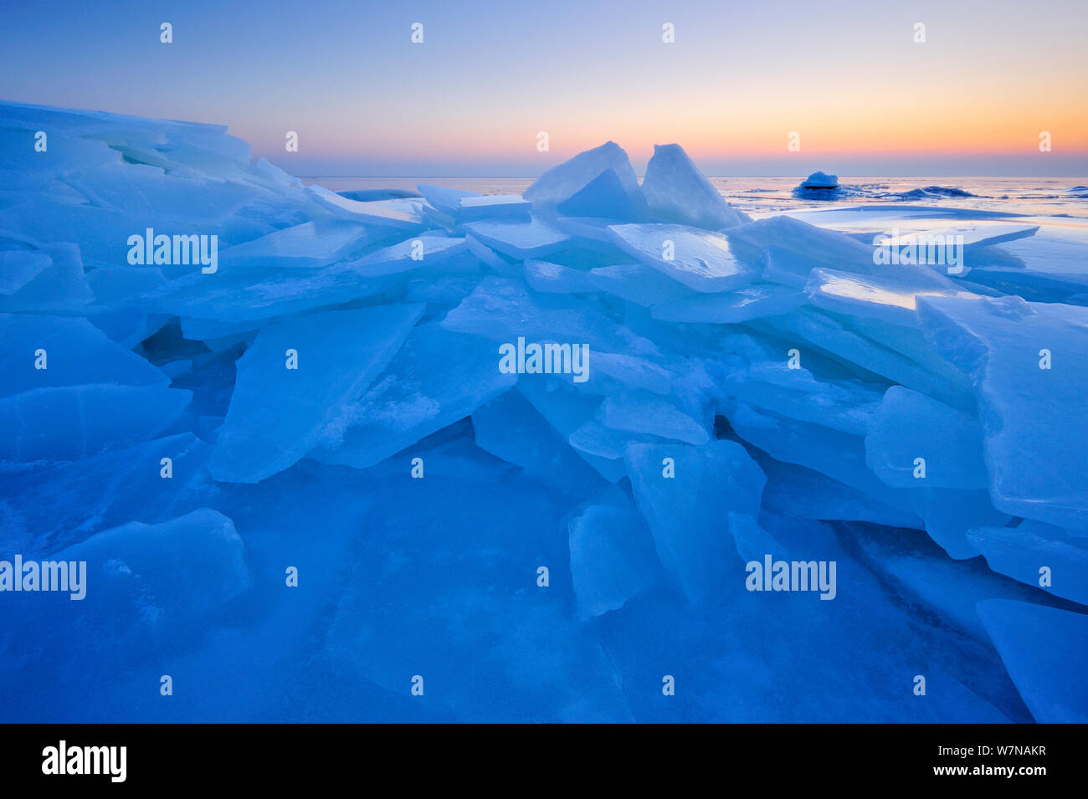This screenshot has height=799, width=1088.
Task: Click the alamy logo in the bottom bar
Action: 85,761
